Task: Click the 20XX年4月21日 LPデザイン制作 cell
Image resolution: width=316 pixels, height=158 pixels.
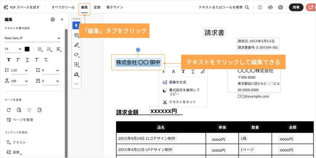Action: pos(145,150)
